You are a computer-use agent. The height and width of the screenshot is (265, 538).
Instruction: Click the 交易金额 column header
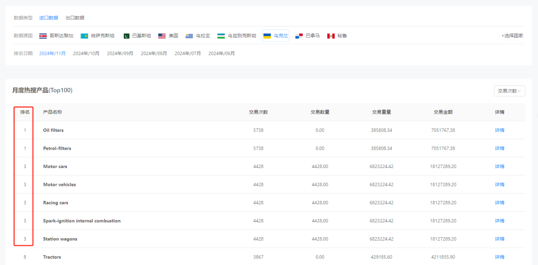(x=443, y=112)
